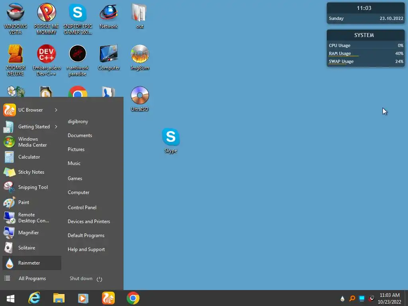Screen dimensions: 408x306
Task: Open Documents from Start menu
Action: click(80, 135)
